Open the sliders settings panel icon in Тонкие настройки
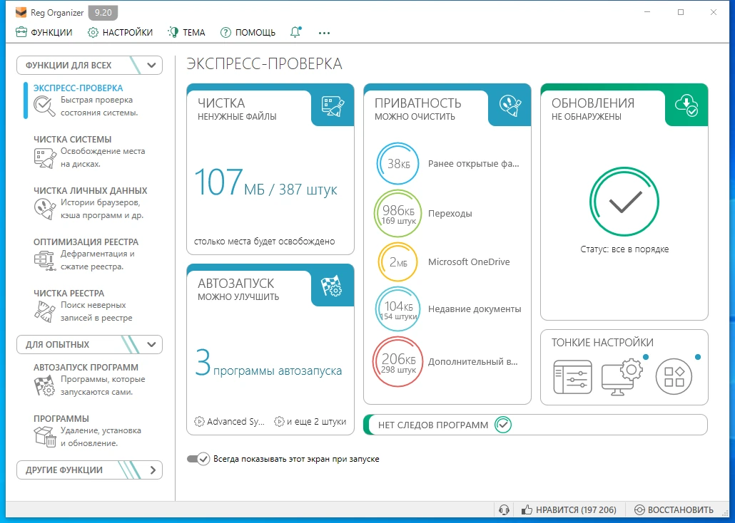Screen dimensions: 735x523 [572, 377]
